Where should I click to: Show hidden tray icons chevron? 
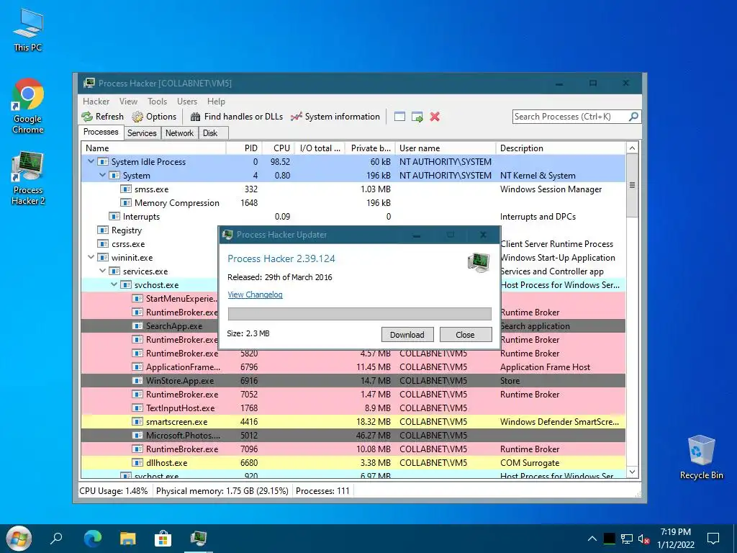click(592, 539)
